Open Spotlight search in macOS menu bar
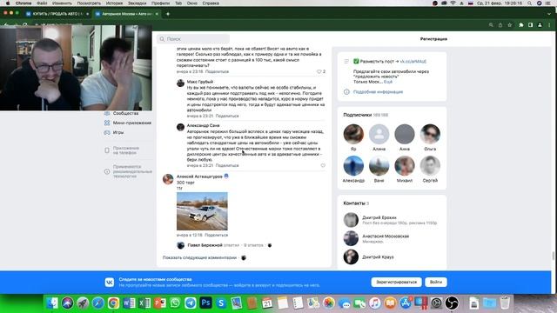This screenshot has height=313, width=557. click(x=530, y=3)
